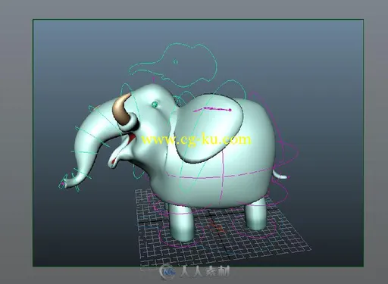
Task: Pick the brown tusk on the elephant
Action: [x=122, y=109]
